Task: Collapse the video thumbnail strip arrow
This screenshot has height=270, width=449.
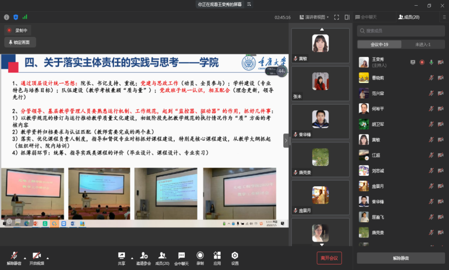Action: (286, 140)
